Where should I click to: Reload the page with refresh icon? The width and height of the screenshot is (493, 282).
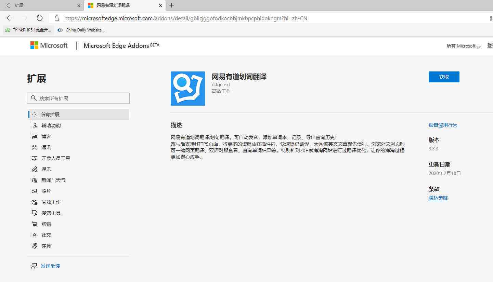pos(40,18)
